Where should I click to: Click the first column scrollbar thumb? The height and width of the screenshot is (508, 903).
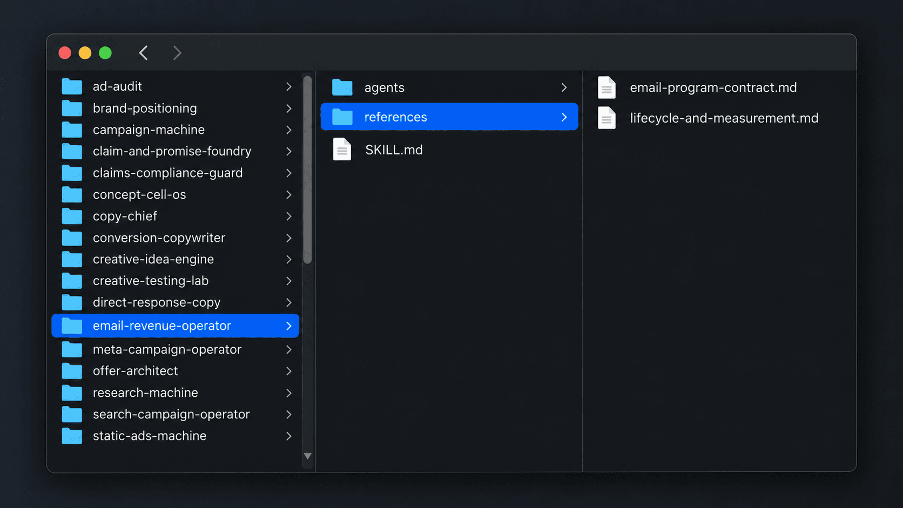[308, 170]
